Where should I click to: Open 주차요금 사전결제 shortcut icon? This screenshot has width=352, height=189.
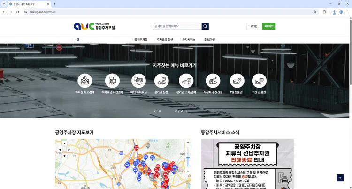tap(112, 81)
